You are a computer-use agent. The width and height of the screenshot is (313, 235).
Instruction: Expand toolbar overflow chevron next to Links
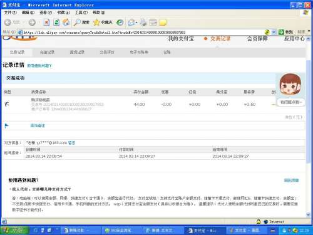click(309, 31)
